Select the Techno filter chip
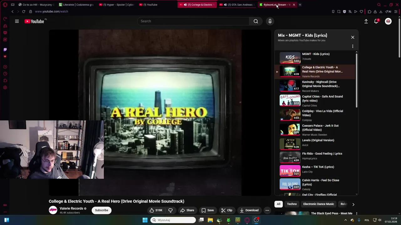Viewport: 401px width, 225px height. point(292,204)
